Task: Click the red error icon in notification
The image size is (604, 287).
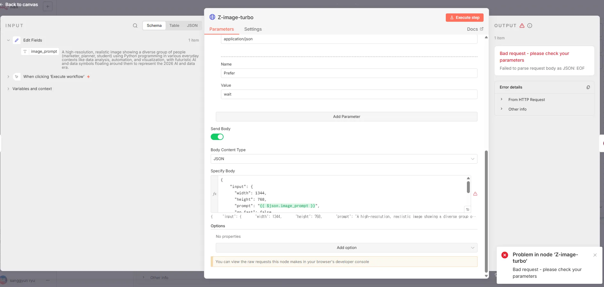Action: tap(505, 255)
